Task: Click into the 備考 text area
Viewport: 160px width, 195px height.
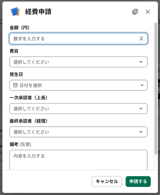Action: pyautogui.click(x=78, y=160)
